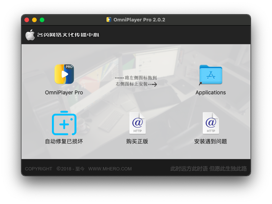Open the 购买正版 HTTP link file icon
Viewport: 272px width, 204px height.
pyautogui.click(x=138, y=123)
